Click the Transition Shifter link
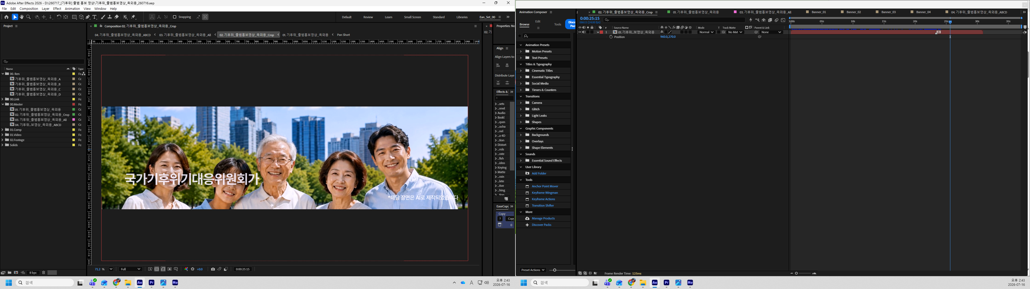The width and height of the screenshot is (1030, 289). pyautogui.click(x=543, y=206)
